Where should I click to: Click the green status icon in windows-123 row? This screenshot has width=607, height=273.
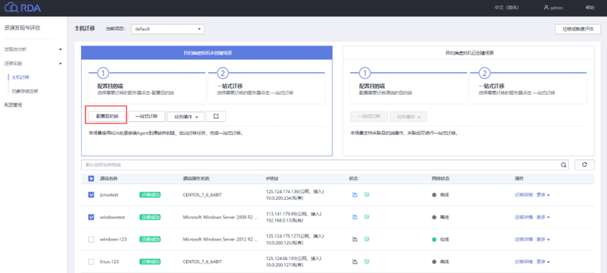click(x=367, y=239)
